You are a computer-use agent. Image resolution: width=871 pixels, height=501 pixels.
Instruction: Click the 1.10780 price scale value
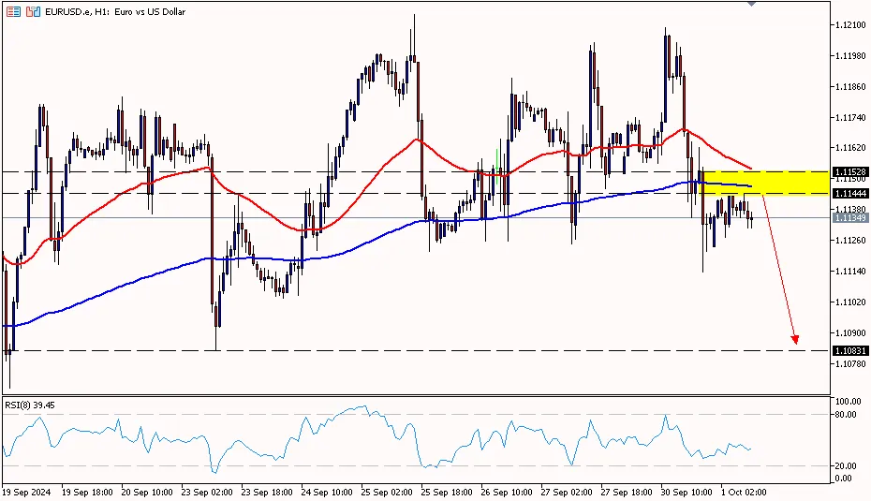pyautogui.click(x=850, y=363)
